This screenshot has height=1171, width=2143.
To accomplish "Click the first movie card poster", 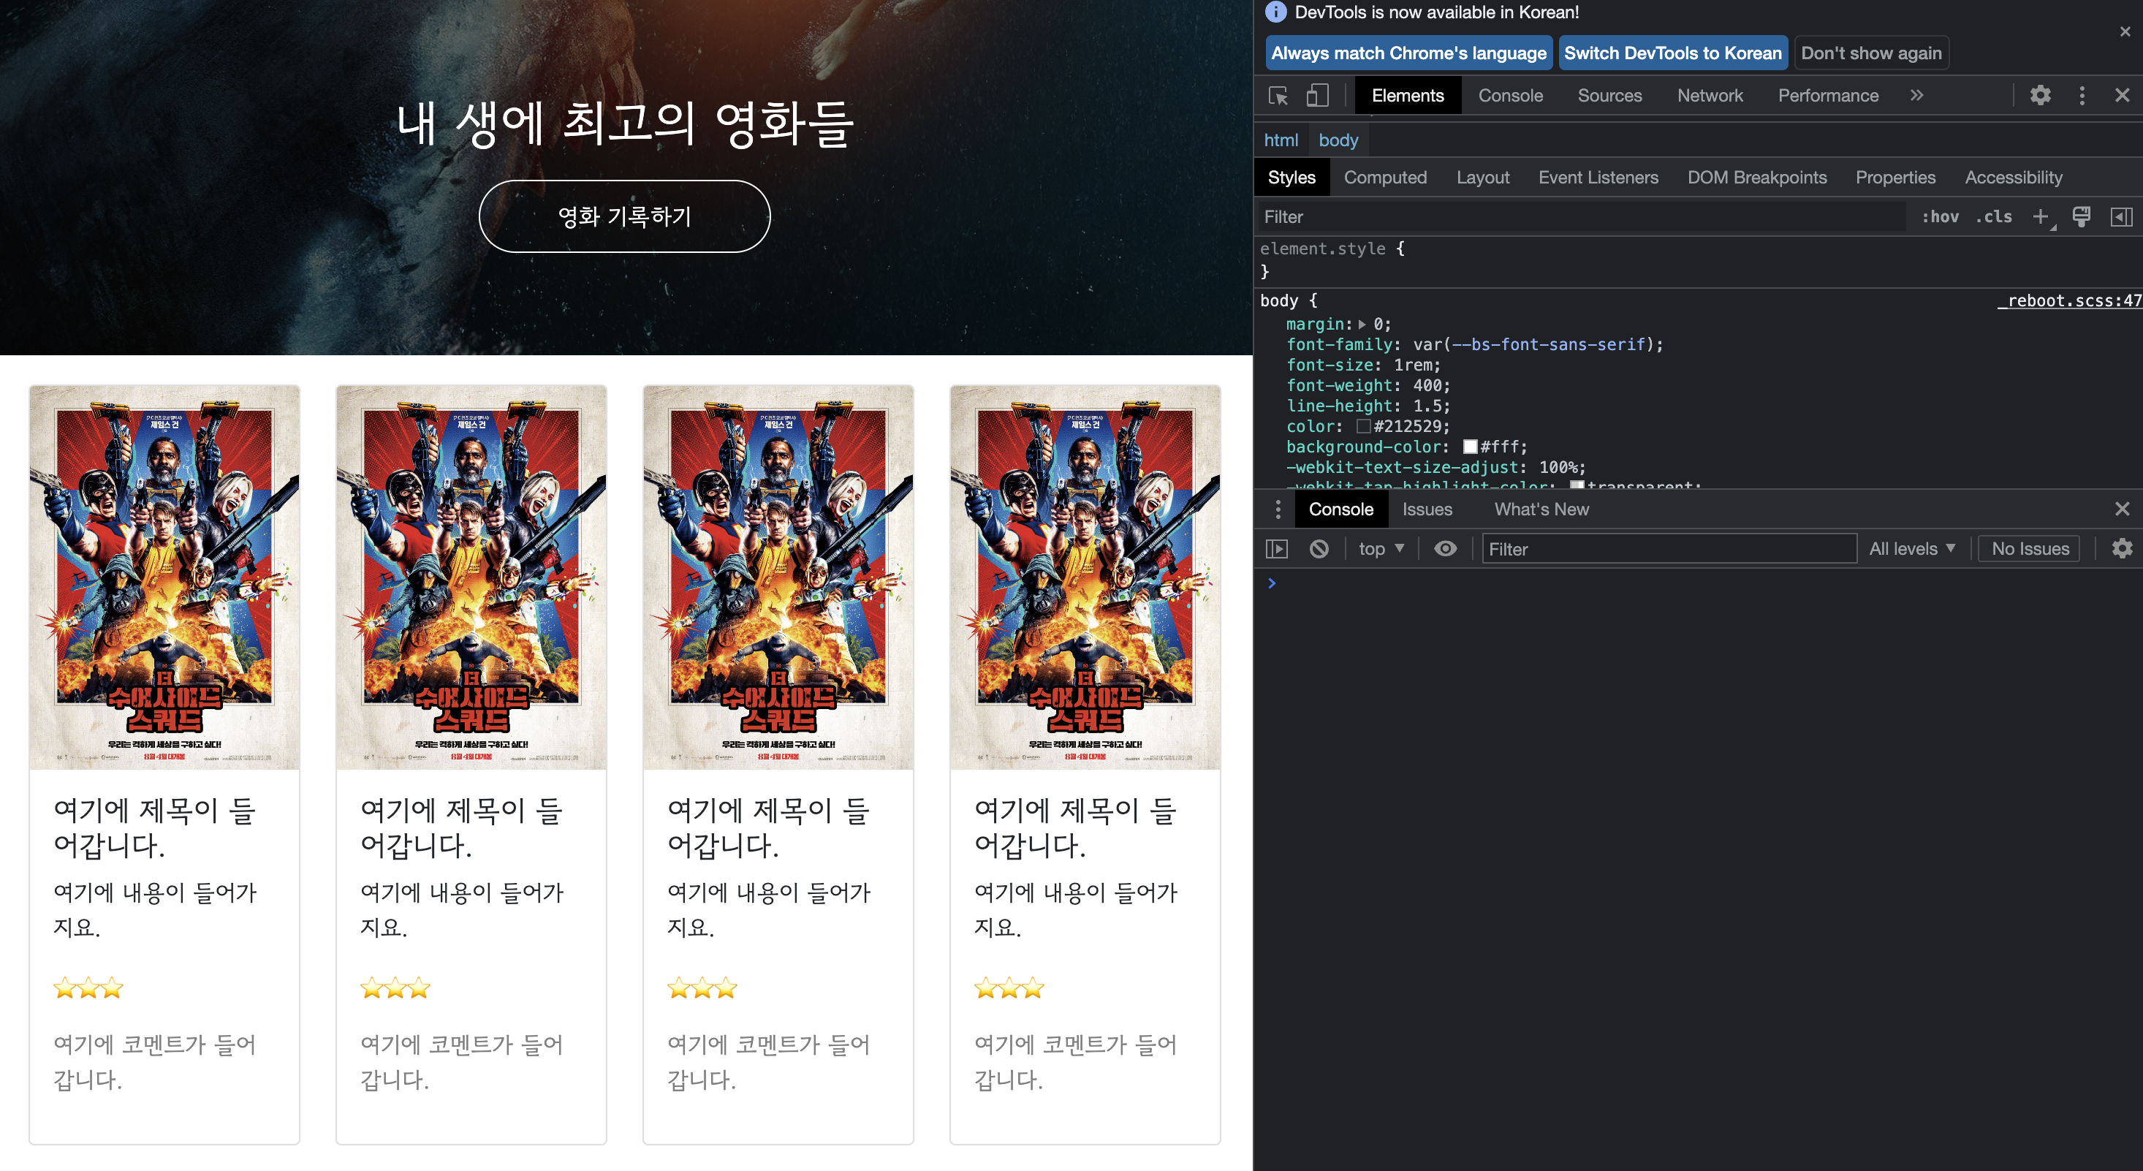I will click(x=164, y=577).
